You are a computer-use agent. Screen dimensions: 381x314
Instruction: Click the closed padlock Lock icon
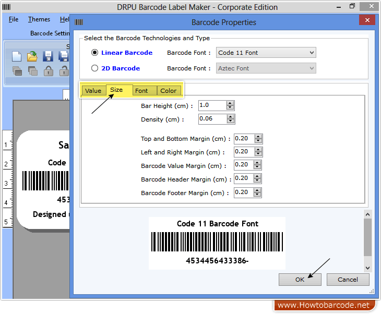tap(49, 71)
